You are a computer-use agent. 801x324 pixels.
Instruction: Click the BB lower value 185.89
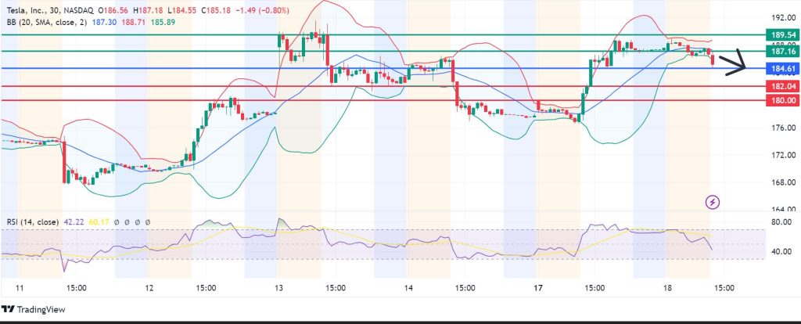163,23
